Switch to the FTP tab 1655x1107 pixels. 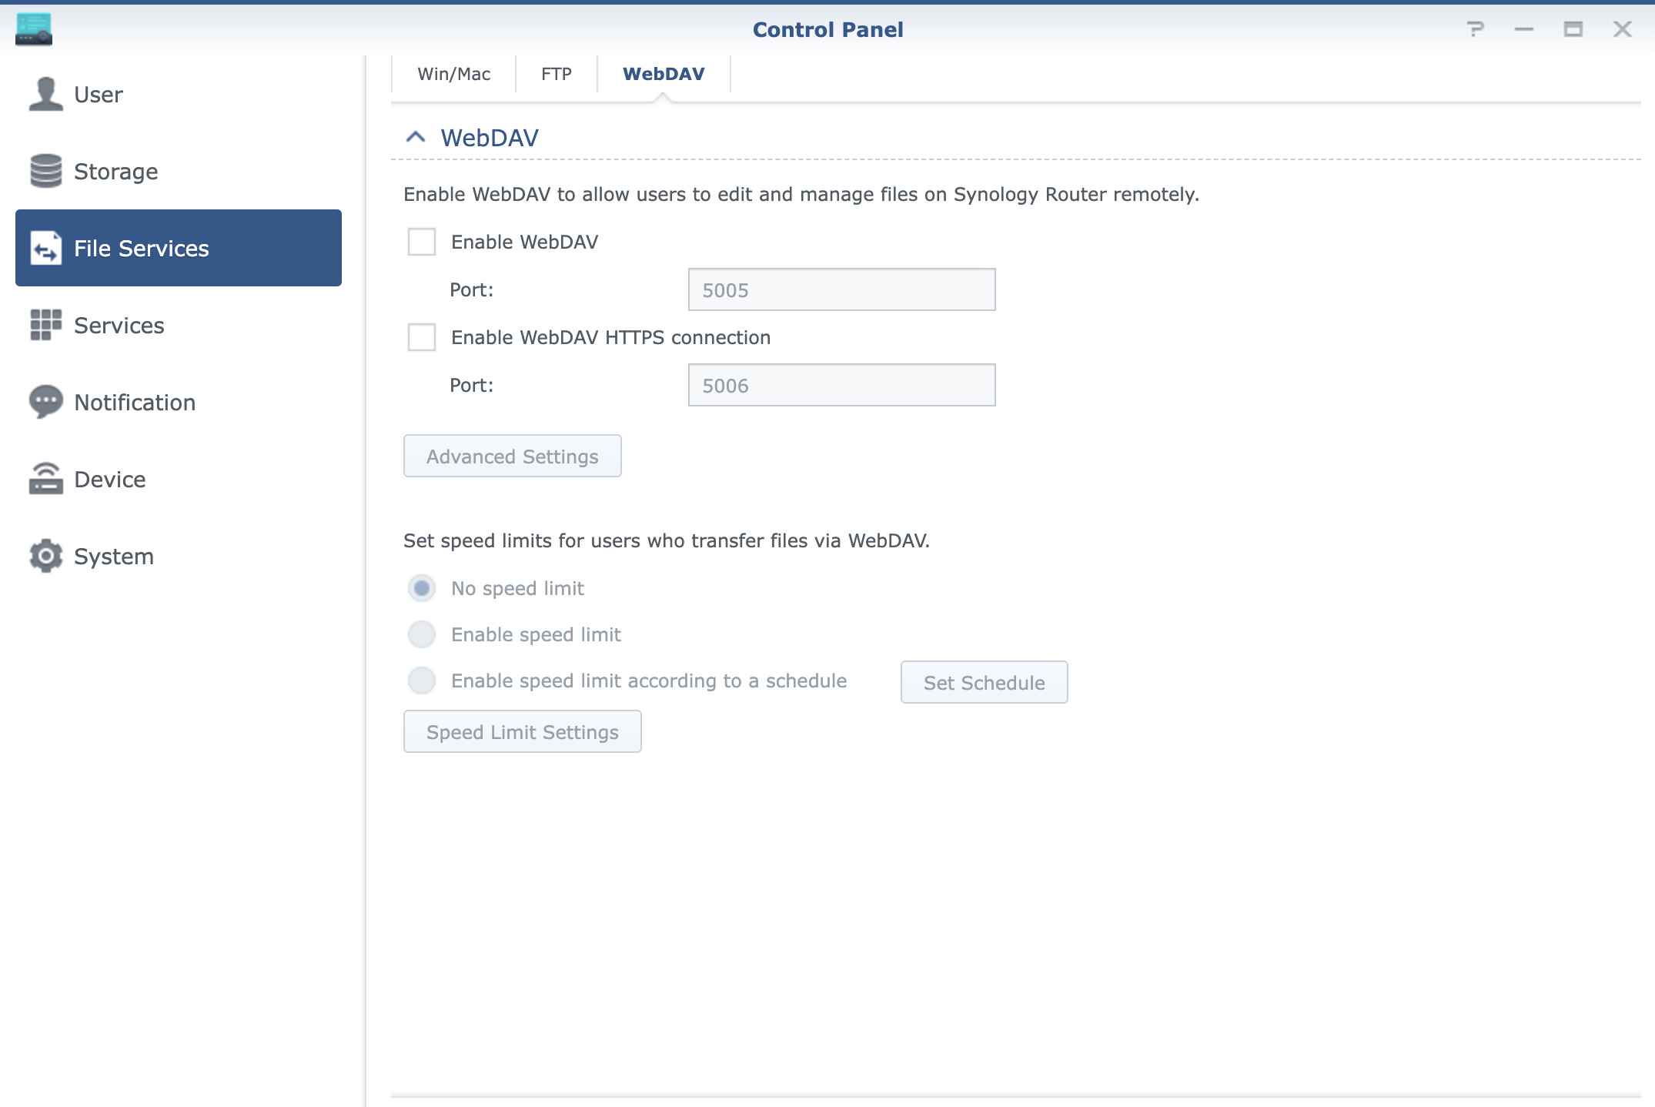coord(557,74)
